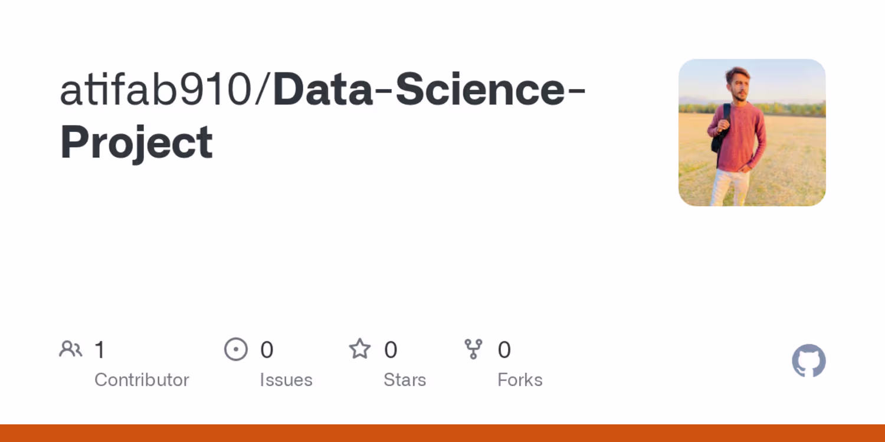Select the owner name atifab910
Image resolution: width=885 pixels, height=442 pixels.
pyautogui.click(x=156, y=90)
